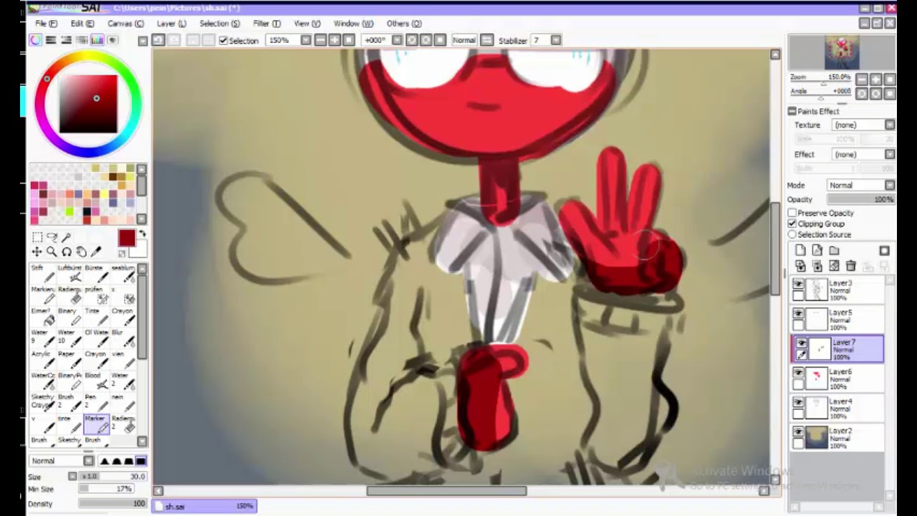Disable Clipping Group

[792, 224]
